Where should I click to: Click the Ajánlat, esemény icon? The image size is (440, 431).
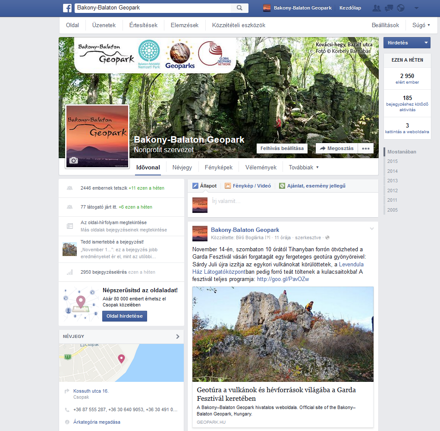(282, 186)
